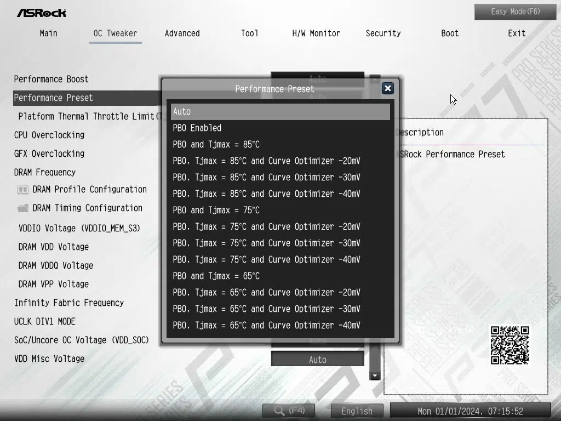The width and height of the screenshot is (561, 421).
Task: Click the DRAM Profile Configuration icon
Action: [x=23, y=190]
